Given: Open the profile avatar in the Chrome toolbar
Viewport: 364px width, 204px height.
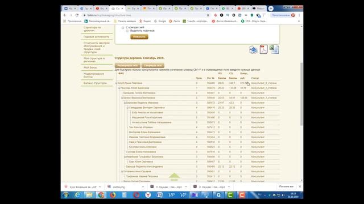Looking at the screenshot, I should (x=293, y=15).
